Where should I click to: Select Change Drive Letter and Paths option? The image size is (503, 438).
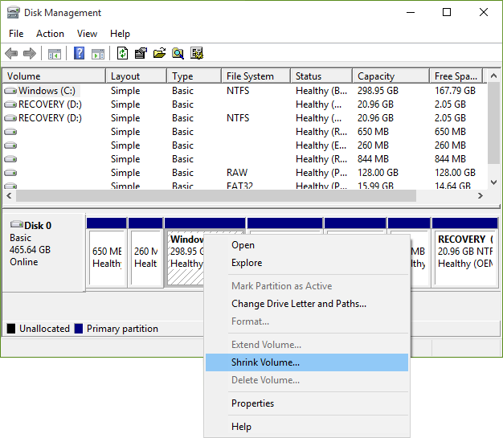298,304
